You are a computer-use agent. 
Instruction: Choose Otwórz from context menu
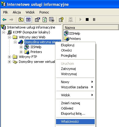point(75,50)
